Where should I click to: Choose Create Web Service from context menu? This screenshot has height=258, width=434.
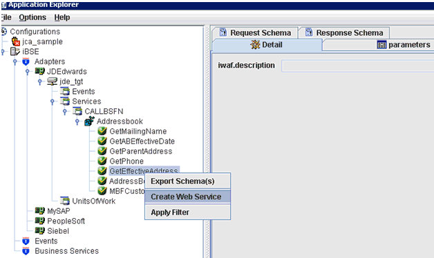(188, 197)
